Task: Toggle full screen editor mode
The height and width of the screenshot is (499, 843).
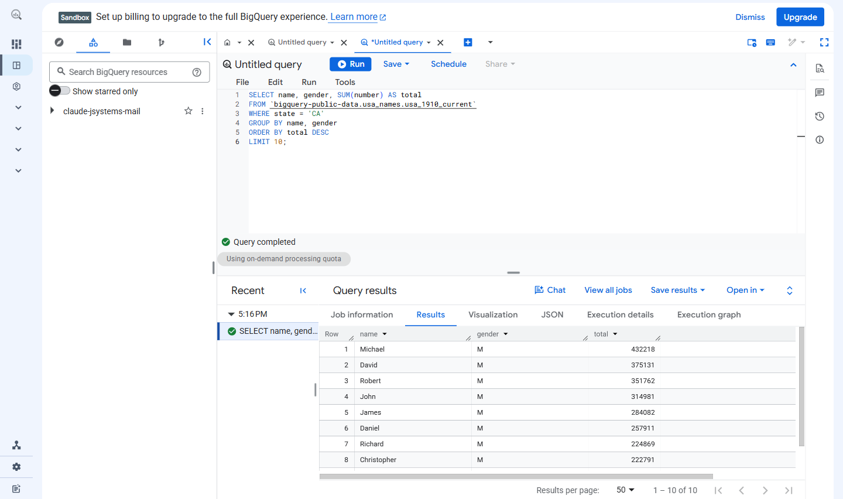Action: point(824,42)
